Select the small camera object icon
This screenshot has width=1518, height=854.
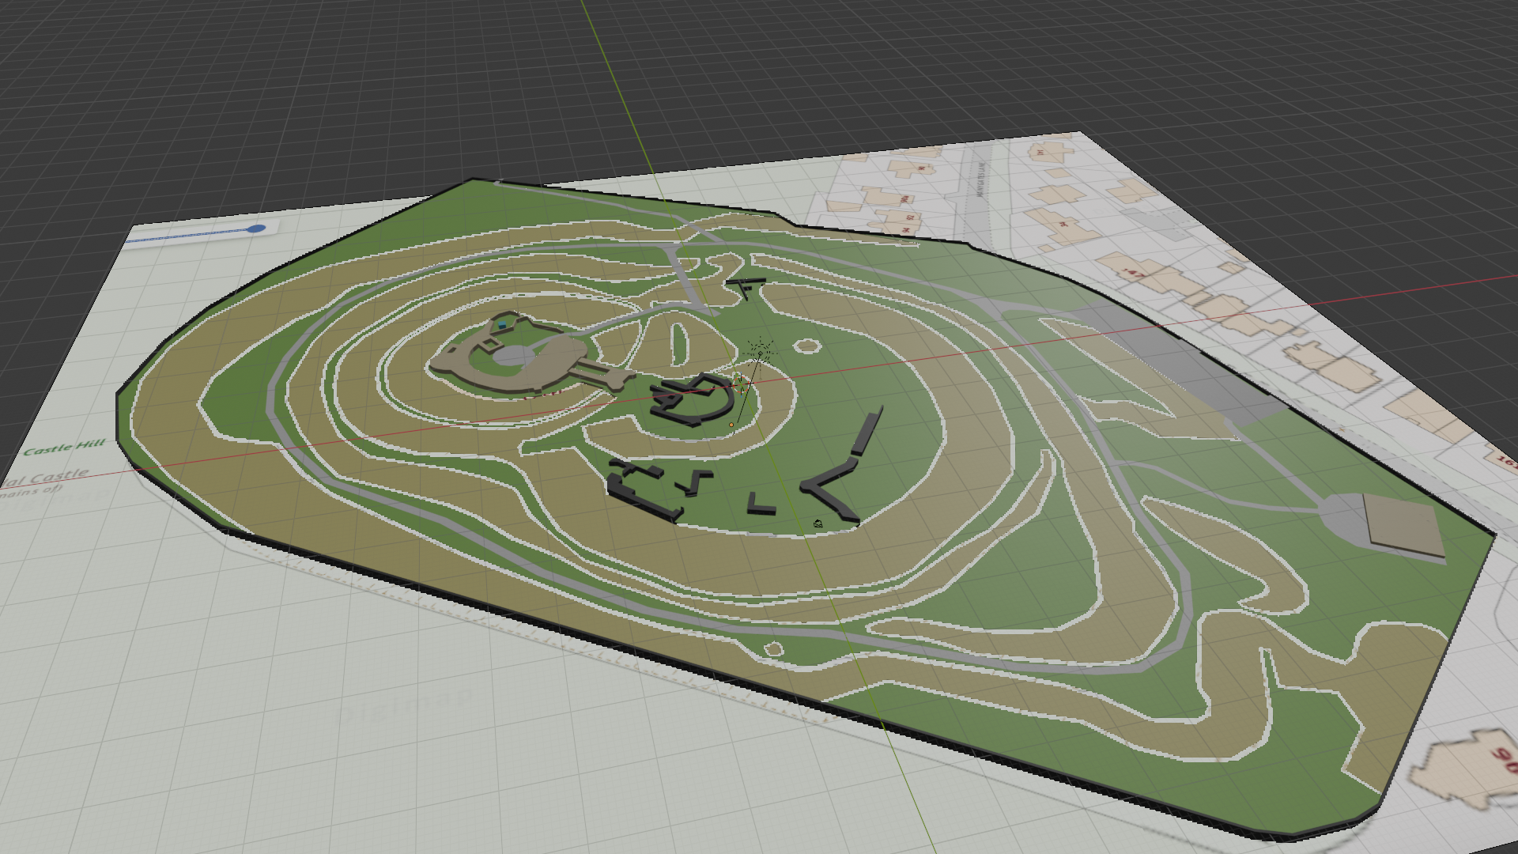click(x=818, y=523)
